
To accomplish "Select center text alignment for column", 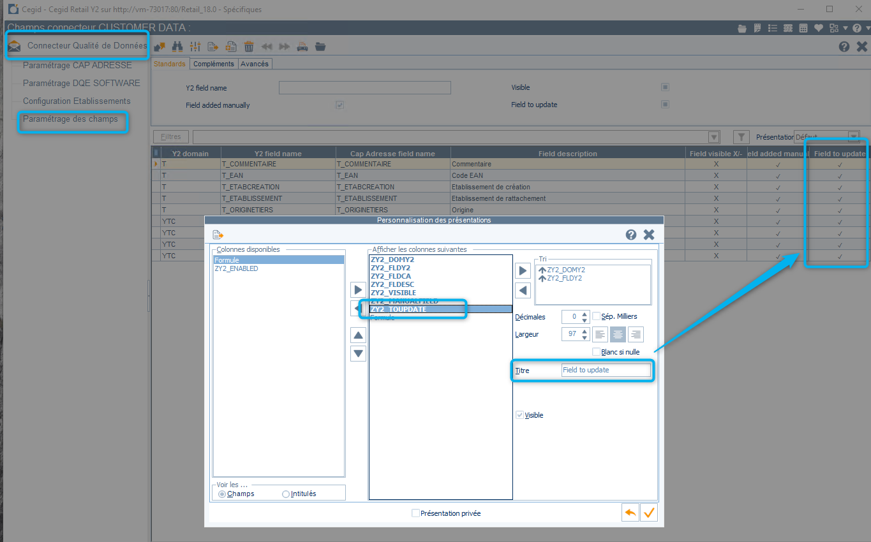I will (x=618, y=334).
